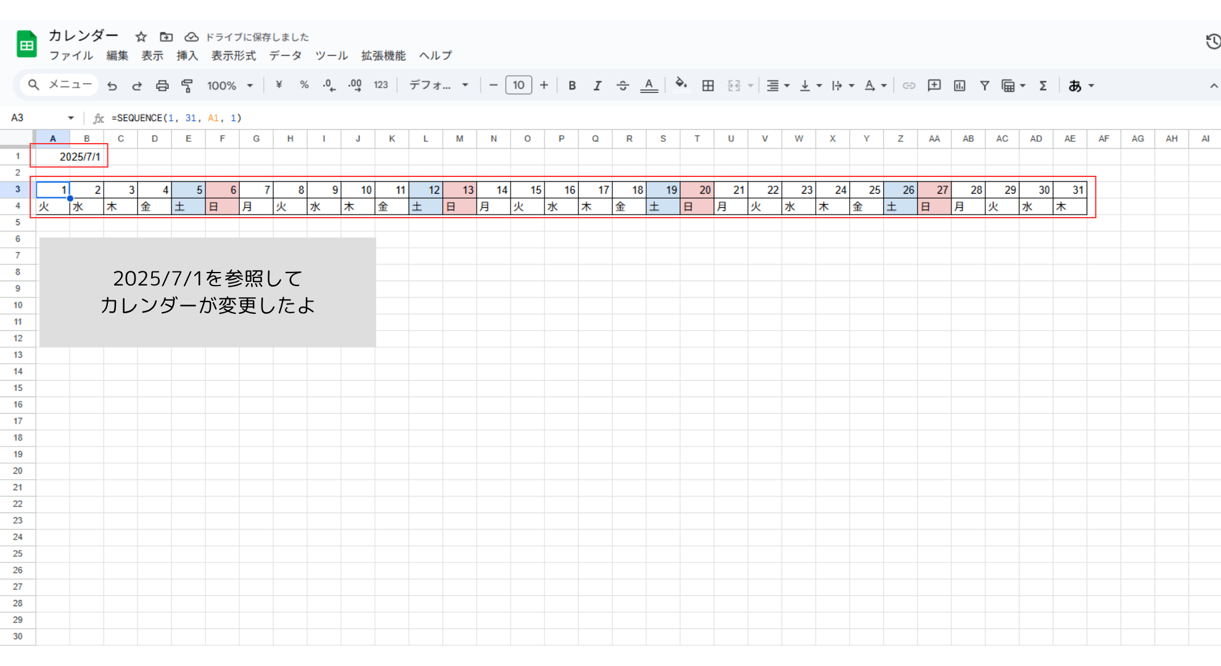Expand the merge cells dropdown arrow
The width and height of the screenshot is (1221, 666).
[x=750, y=86]
